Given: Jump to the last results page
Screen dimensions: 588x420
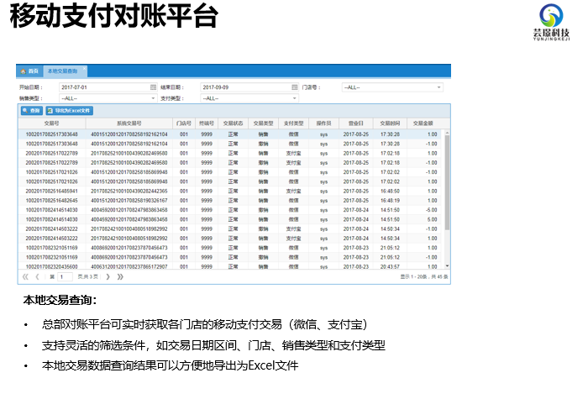Looking at the screenshot, I should point(120,277).
